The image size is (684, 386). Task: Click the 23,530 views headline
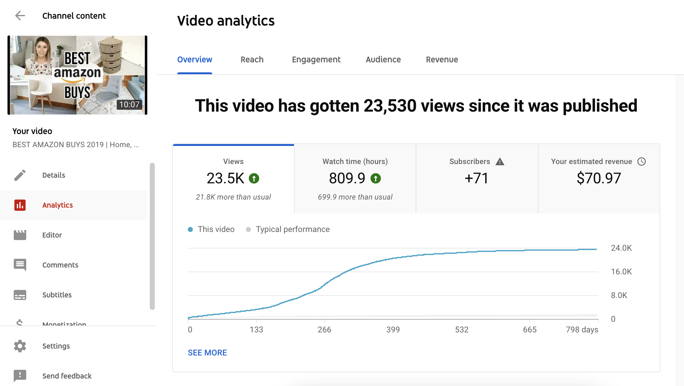tap(416, 106)
